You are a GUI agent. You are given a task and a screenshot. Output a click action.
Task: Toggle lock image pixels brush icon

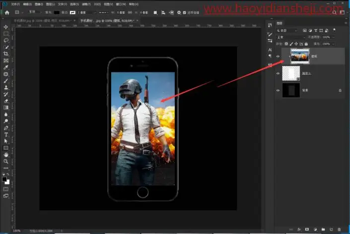[x=291, y=44]
